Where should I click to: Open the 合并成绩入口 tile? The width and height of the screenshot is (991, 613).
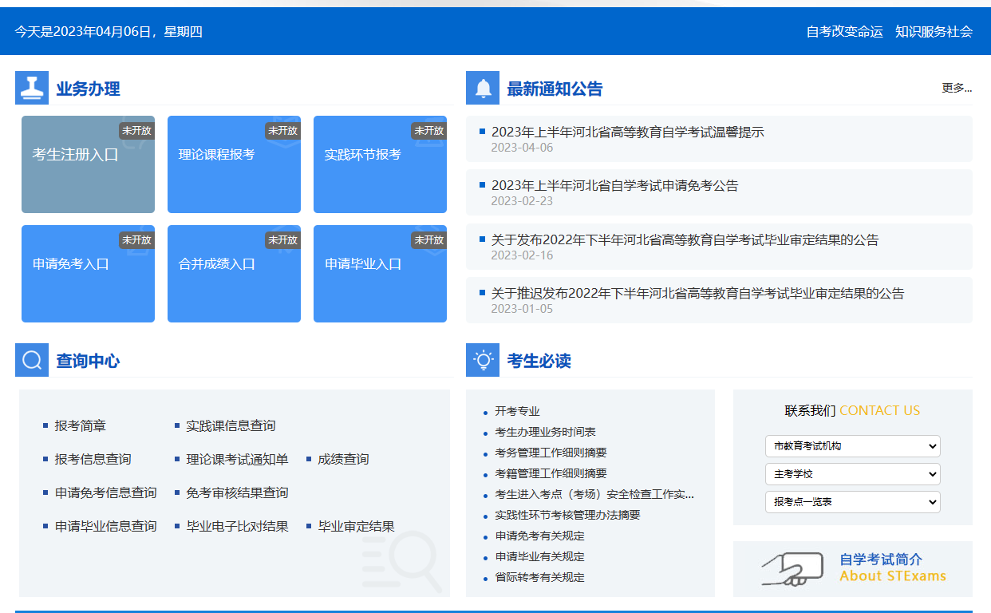click(x=234, y=274)
